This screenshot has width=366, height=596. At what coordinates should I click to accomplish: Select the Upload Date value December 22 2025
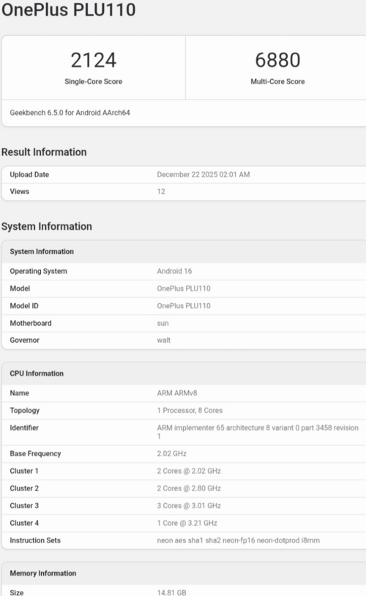click(x=203, y=174)
